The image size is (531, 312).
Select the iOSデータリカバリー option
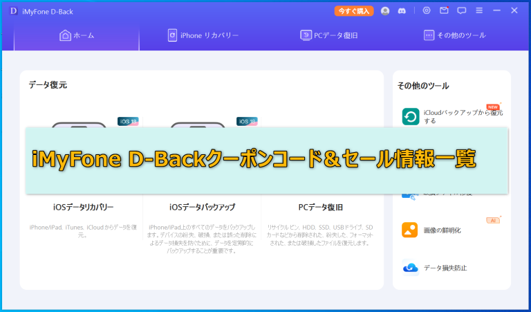tap(83, 208)
